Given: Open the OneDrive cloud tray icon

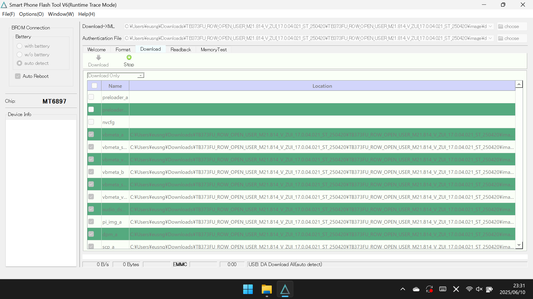Looking at the screenshot, I should (416, 289).
